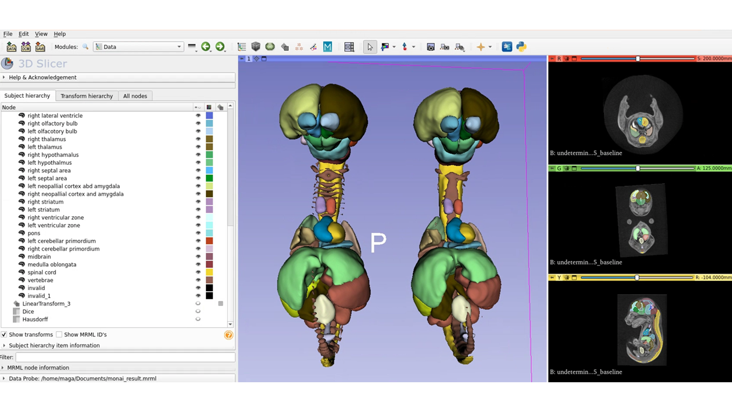Toggle the crosshair tool in toolbar
The image size is (732, 412).
[480, 47]
